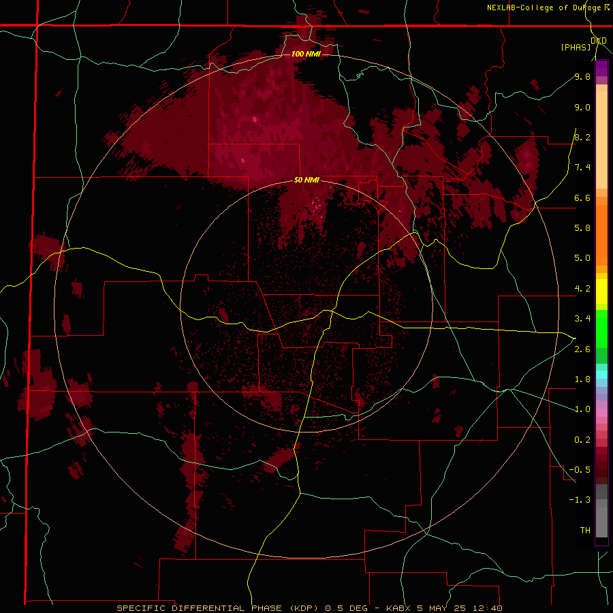Click the purple top segment of the color bar
Viewport: 613px width, 613px height.
click(601, 68)
